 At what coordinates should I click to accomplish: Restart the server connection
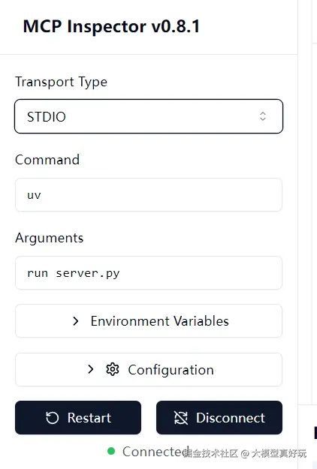click(78, 417)
